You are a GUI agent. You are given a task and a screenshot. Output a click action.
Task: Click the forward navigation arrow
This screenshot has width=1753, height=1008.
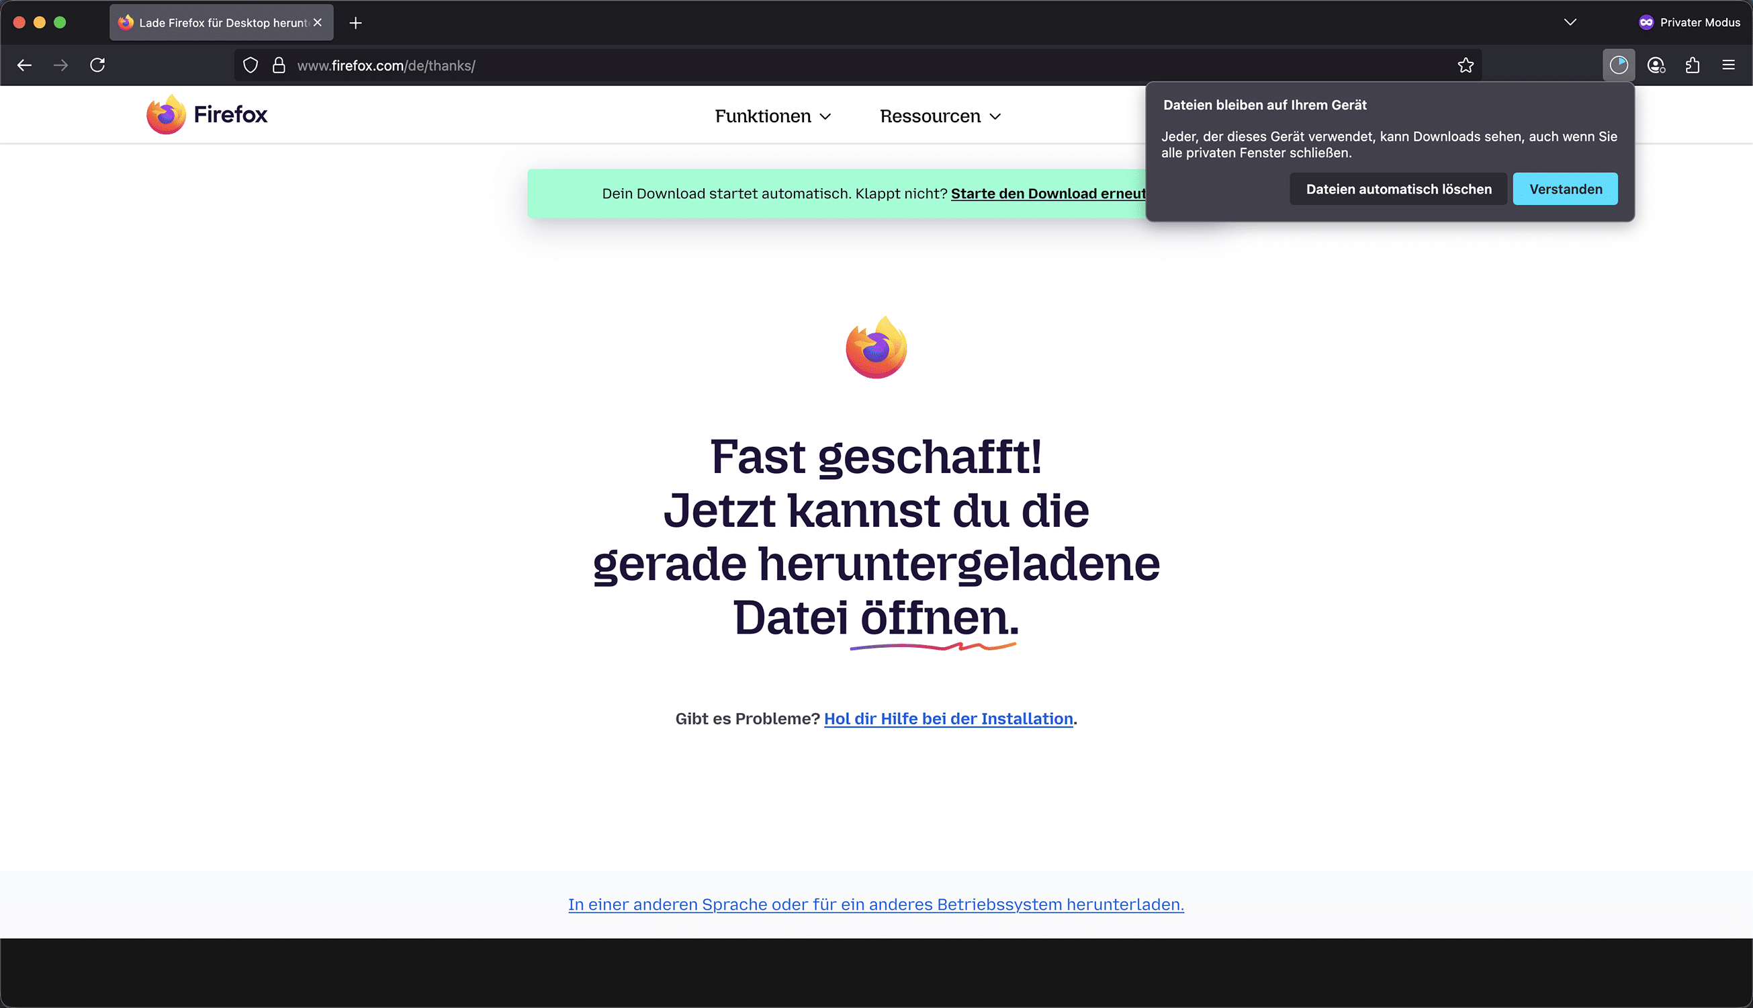click(61, 65)
